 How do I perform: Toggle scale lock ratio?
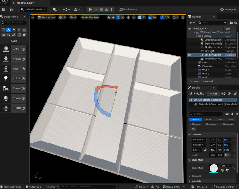[x=205, y=150]
